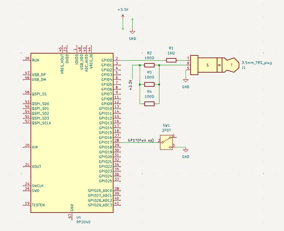Viewport: 284px width, 231px height.
Task: Click the RP2040 value label under U1
Action: (83, 222)
